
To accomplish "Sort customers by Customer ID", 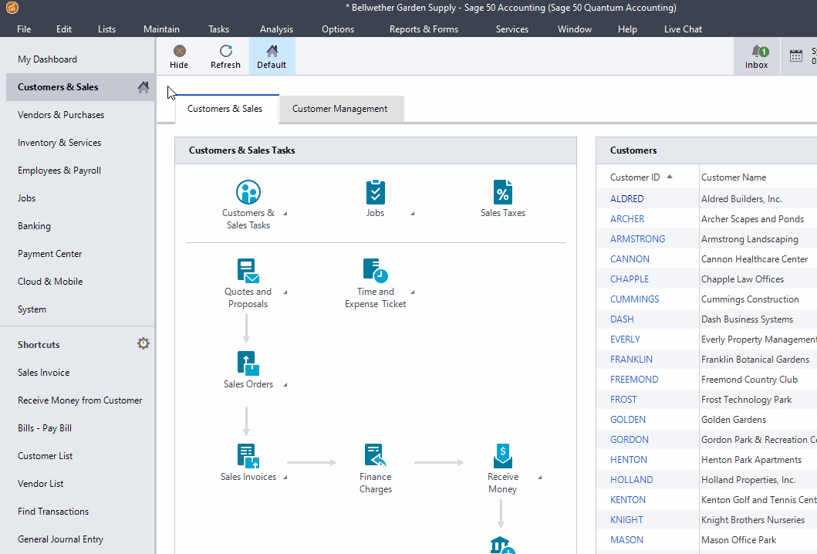I will (636, 177).
